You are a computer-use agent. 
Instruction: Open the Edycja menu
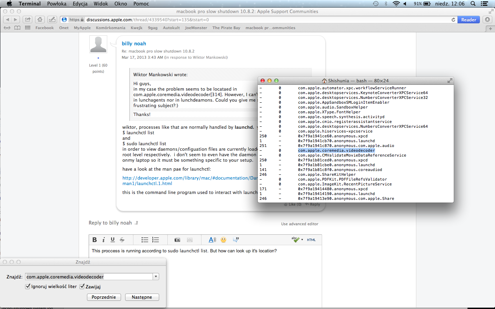point(80,4)
